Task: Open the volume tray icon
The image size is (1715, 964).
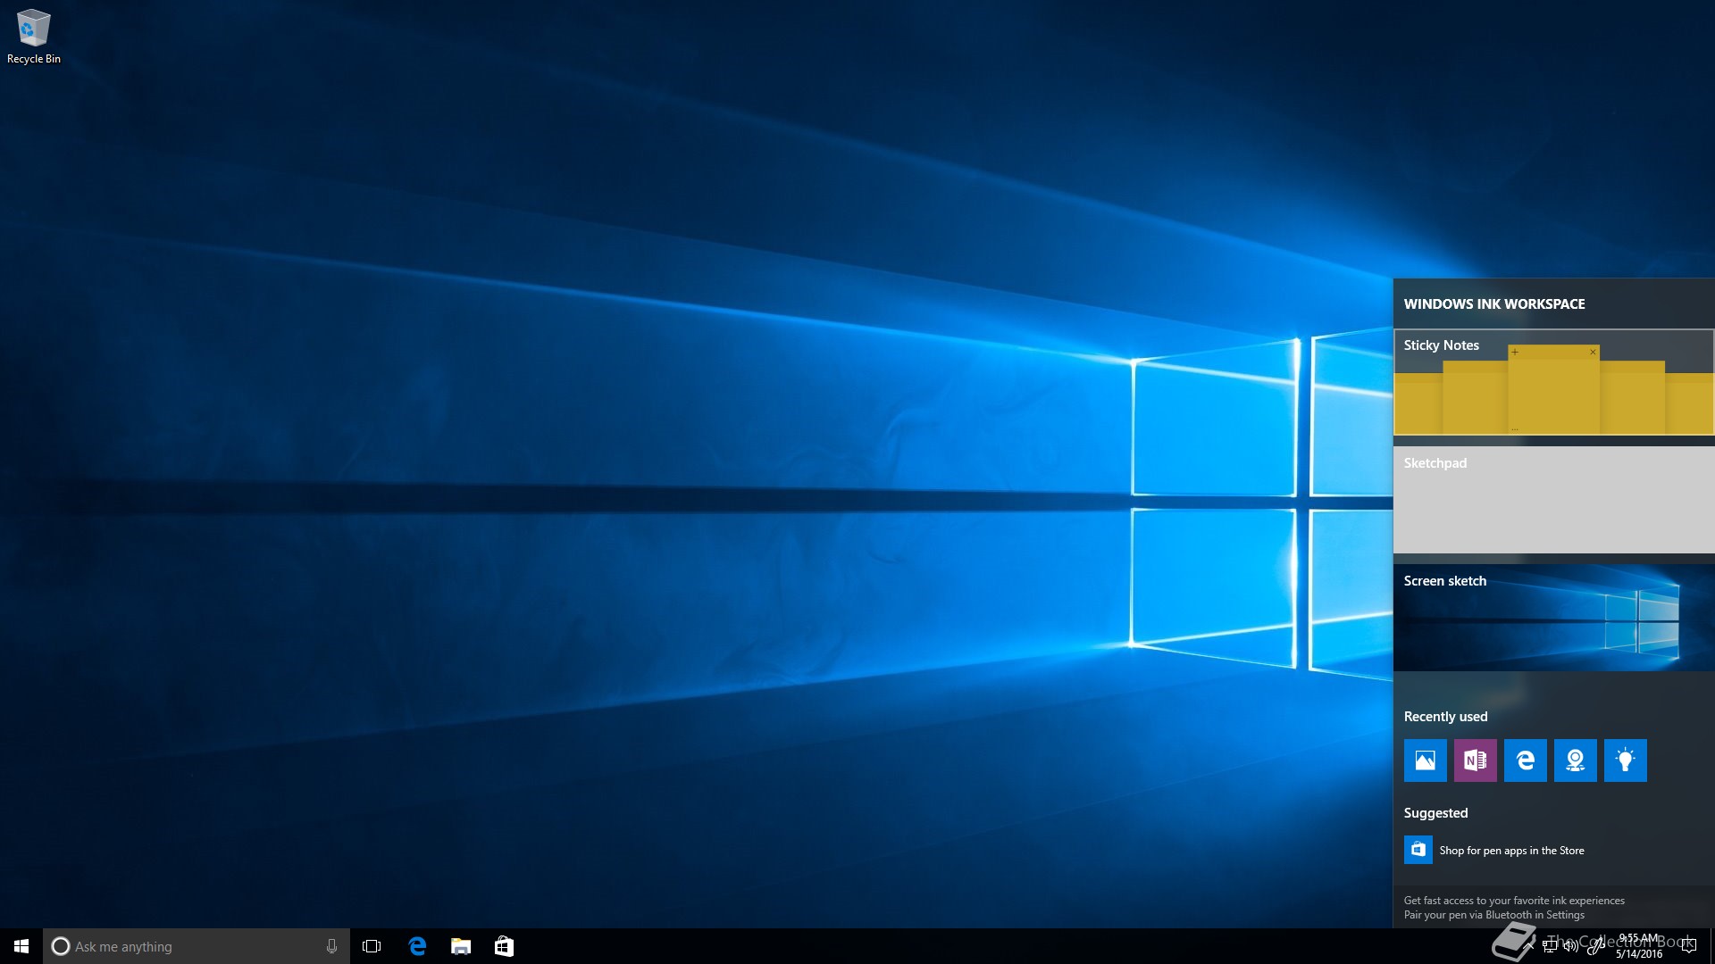Action: [x=1571, y=946]
